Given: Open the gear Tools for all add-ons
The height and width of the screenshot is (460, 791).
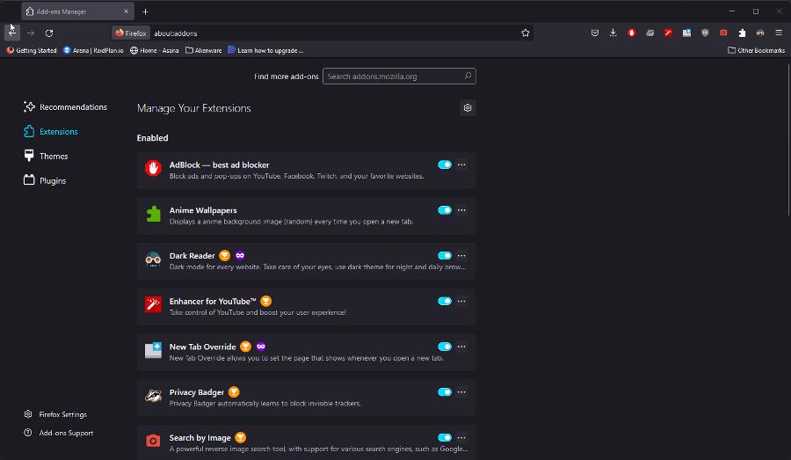Looking at the screenshot, I should pyautogui.click(x=468, y=108).
